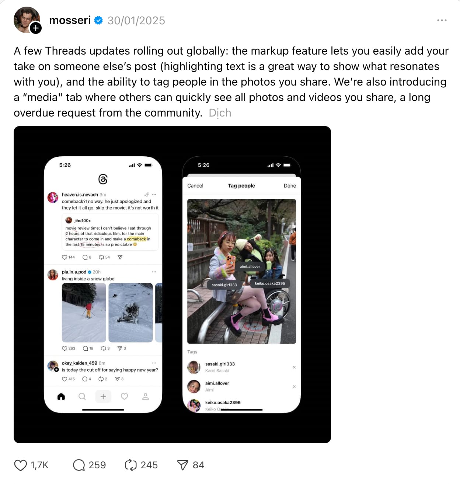The width and height of the screenshot is (460, 486).
Task: Click the Done button in the Tag people screen
Action: pos(290,186)
